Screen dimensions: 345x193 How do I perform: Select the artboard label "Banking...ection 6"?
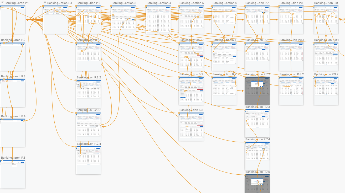coord(225,3)
